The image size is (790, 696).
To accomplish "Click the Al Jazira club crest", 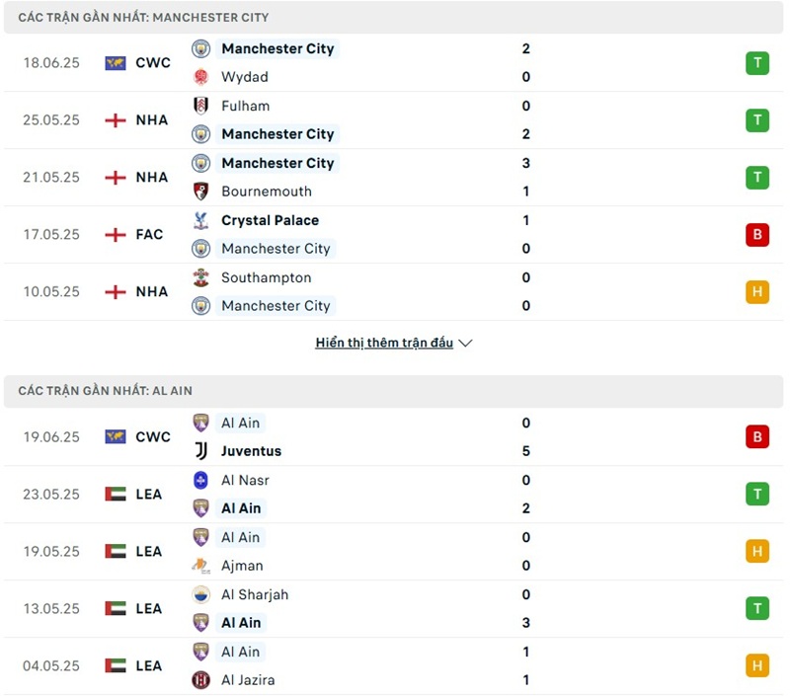I will (201, 680).
